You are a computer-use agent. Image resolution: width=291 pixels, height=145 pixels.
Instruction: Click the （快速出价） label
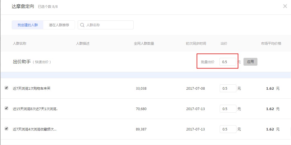pos(42,62)
